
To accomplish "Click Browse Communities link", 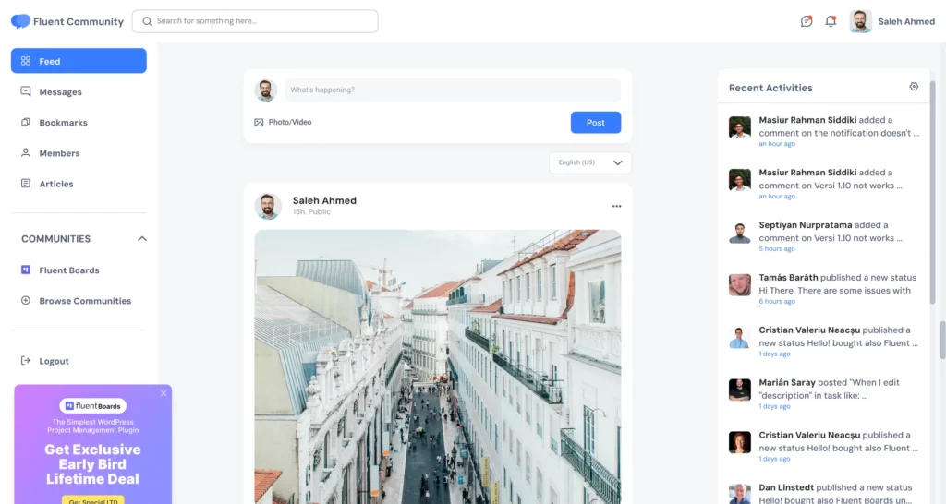I will 85,301.
